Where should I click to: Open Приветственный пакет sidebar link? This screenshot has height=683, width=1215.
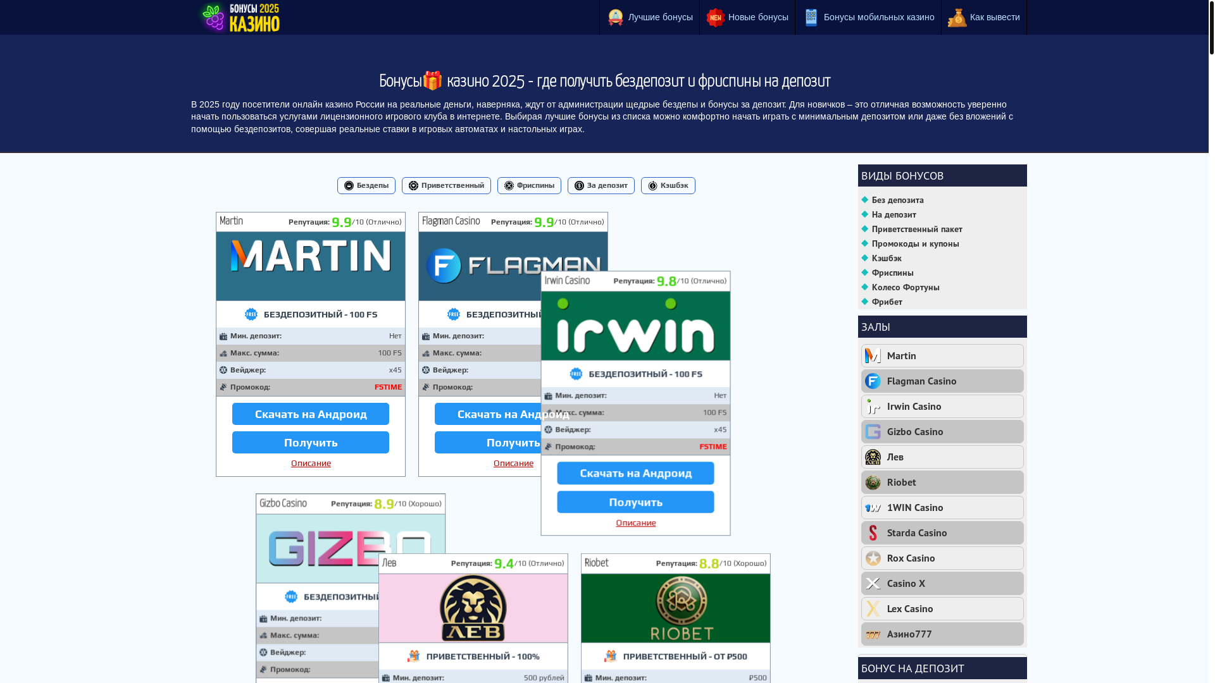(x=917, y=229)
